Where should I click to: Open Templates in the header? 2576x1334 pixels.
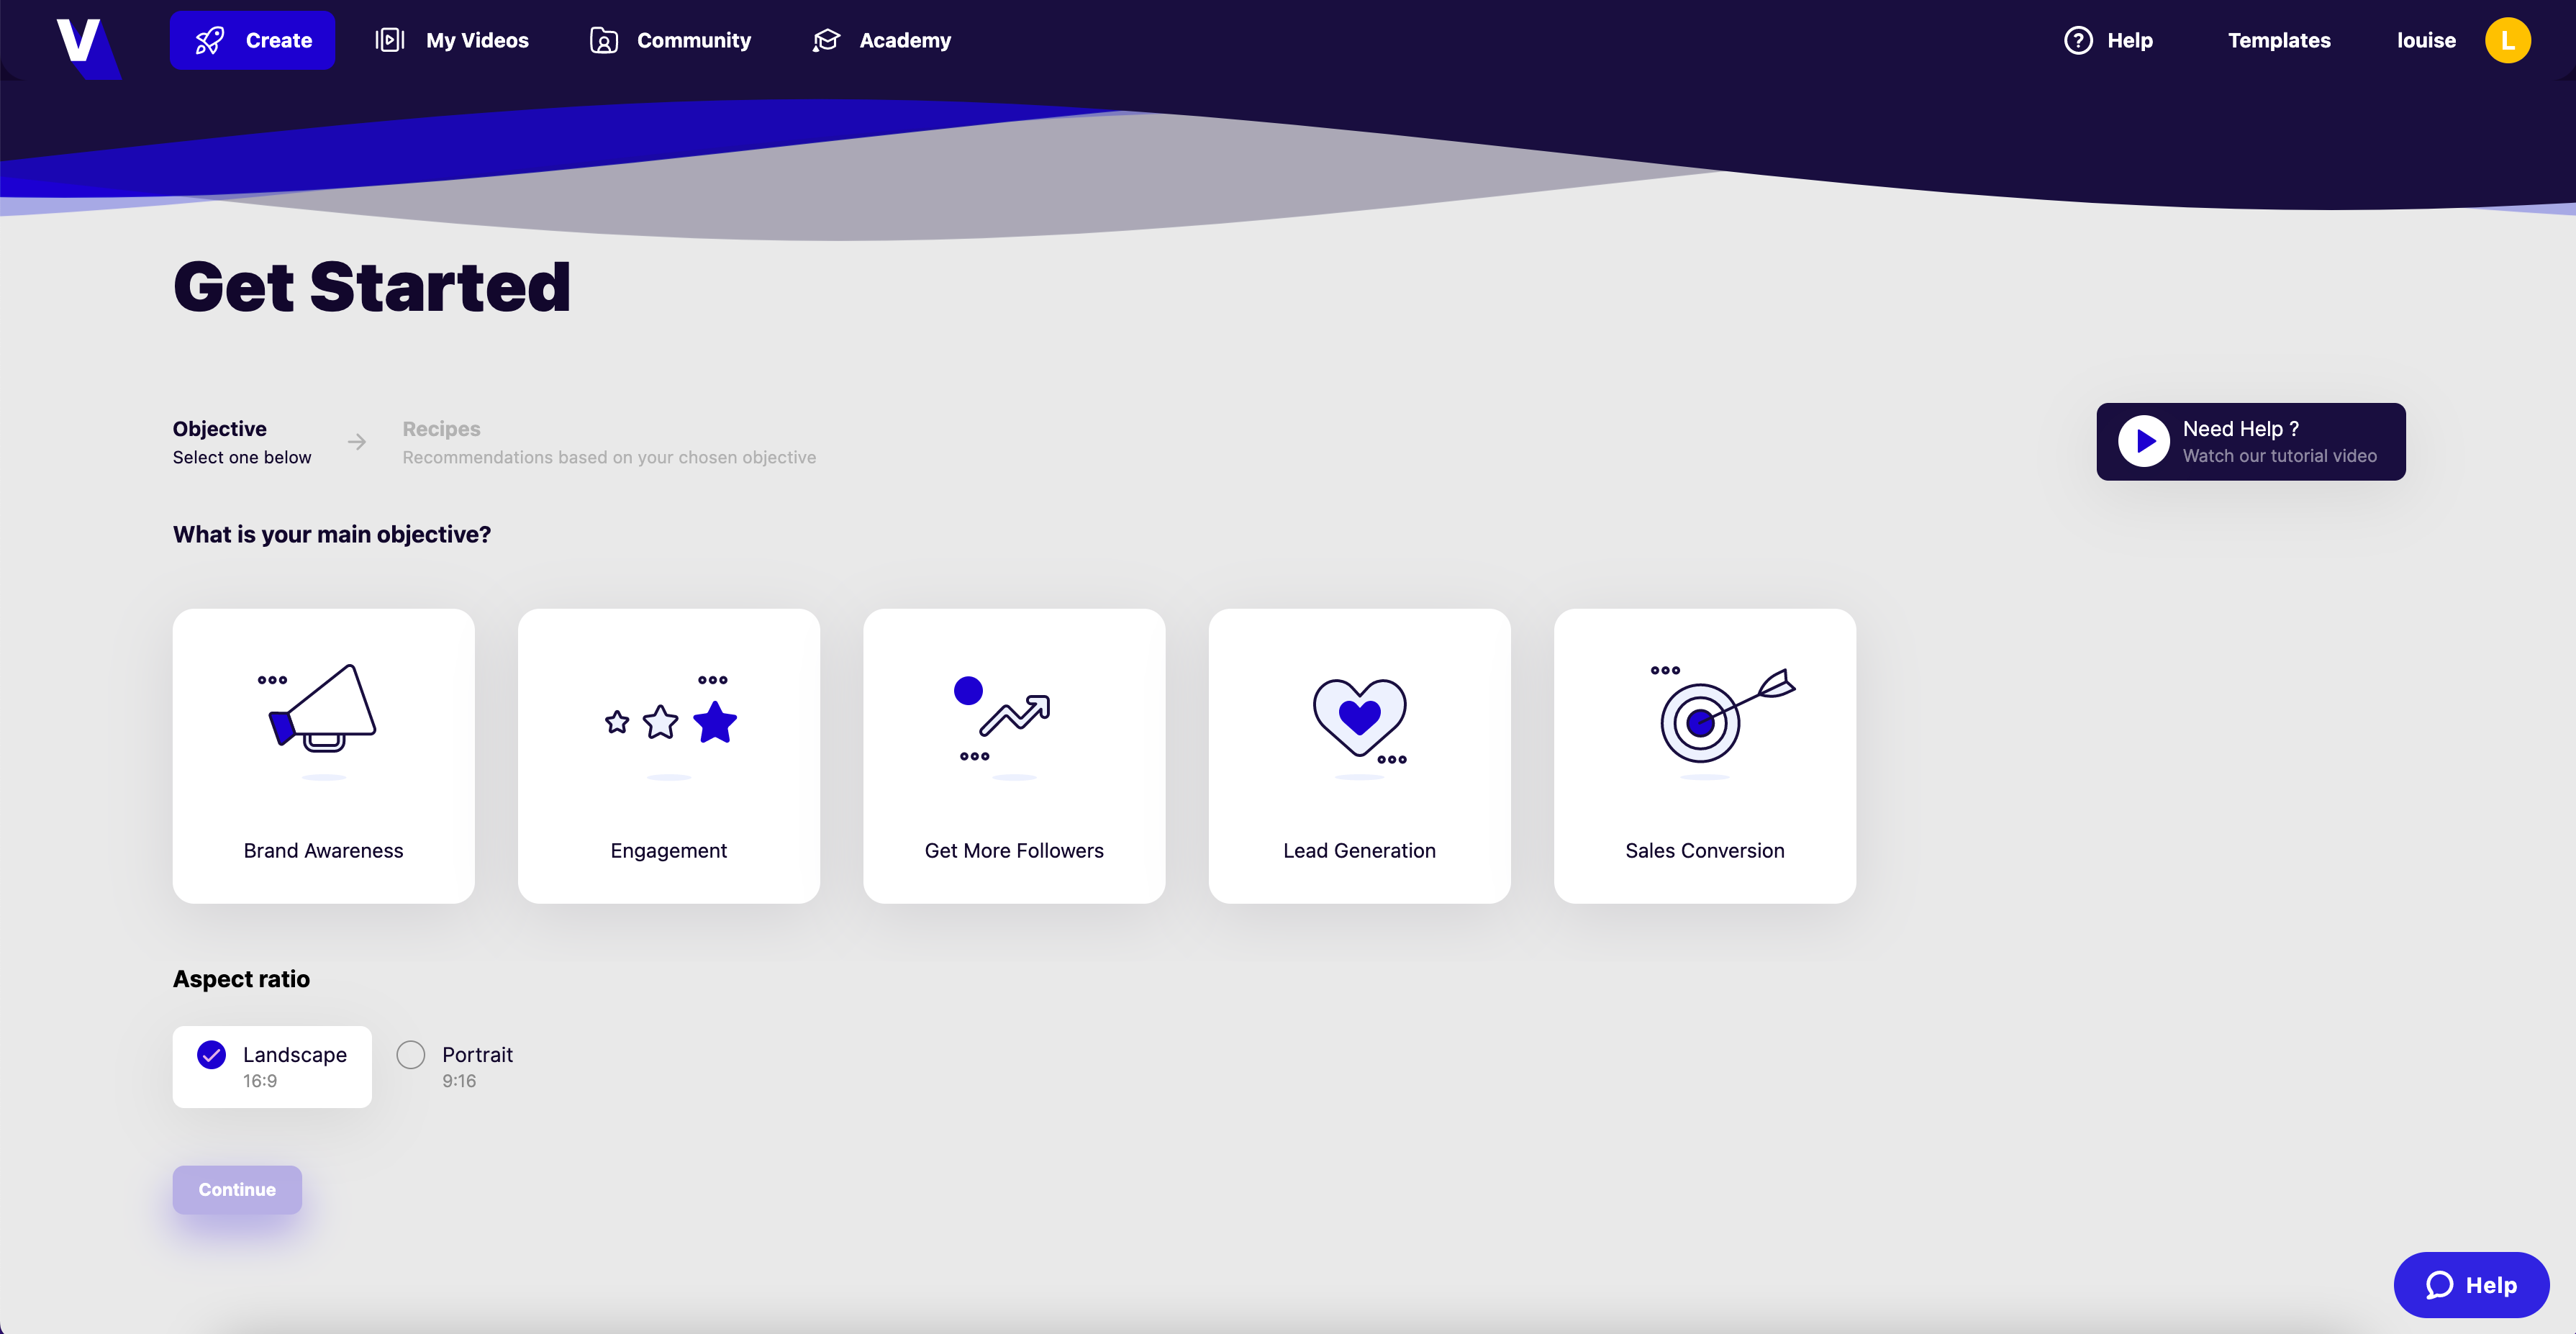coord(2279,41)
